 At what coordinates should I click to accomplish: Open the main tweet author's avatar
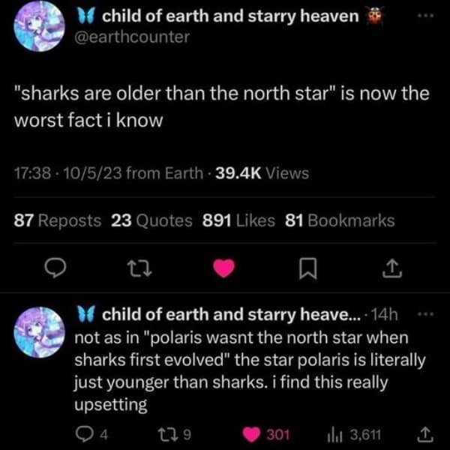37,26
